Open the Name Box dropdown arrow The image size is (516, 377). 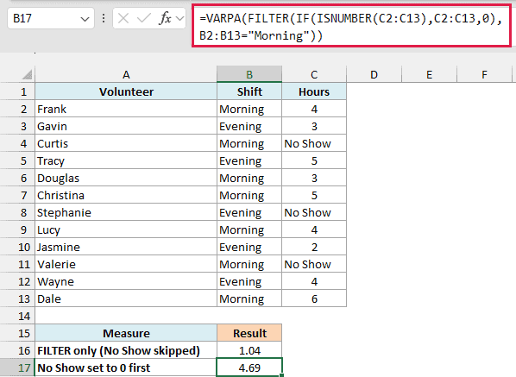point(85,19)
